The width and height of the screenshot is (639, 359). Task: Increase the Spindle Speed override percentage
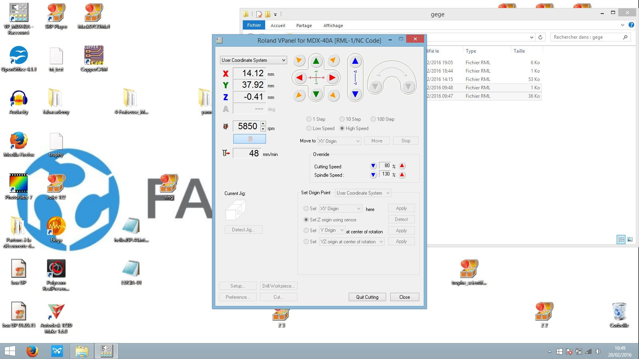coord(402,175)
